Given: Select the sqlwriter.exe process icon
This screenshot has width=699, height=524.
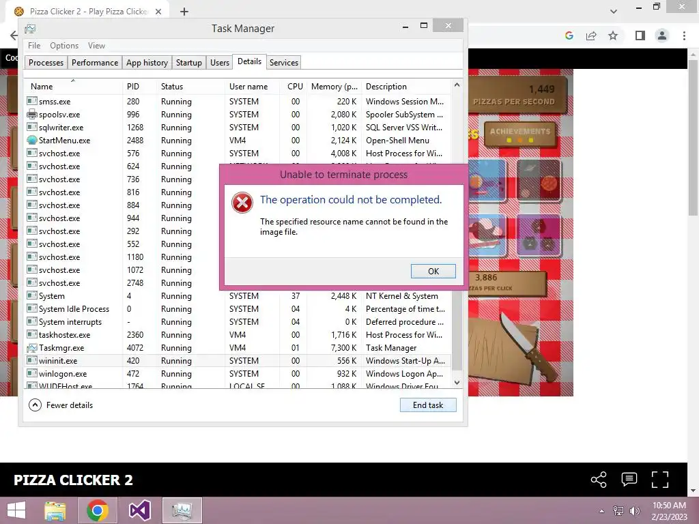Looking at the screenshot, I should (x=31, y=127).
